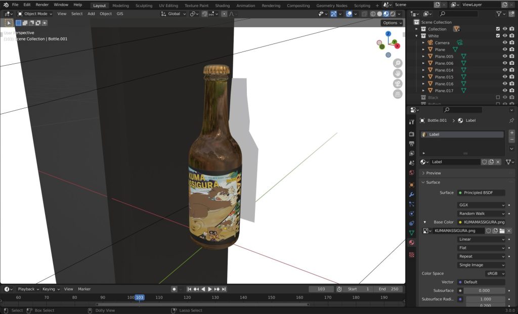Click the pan view hand gizmo
This screenshot has height=314, width=518.
(x=398, y=73)
